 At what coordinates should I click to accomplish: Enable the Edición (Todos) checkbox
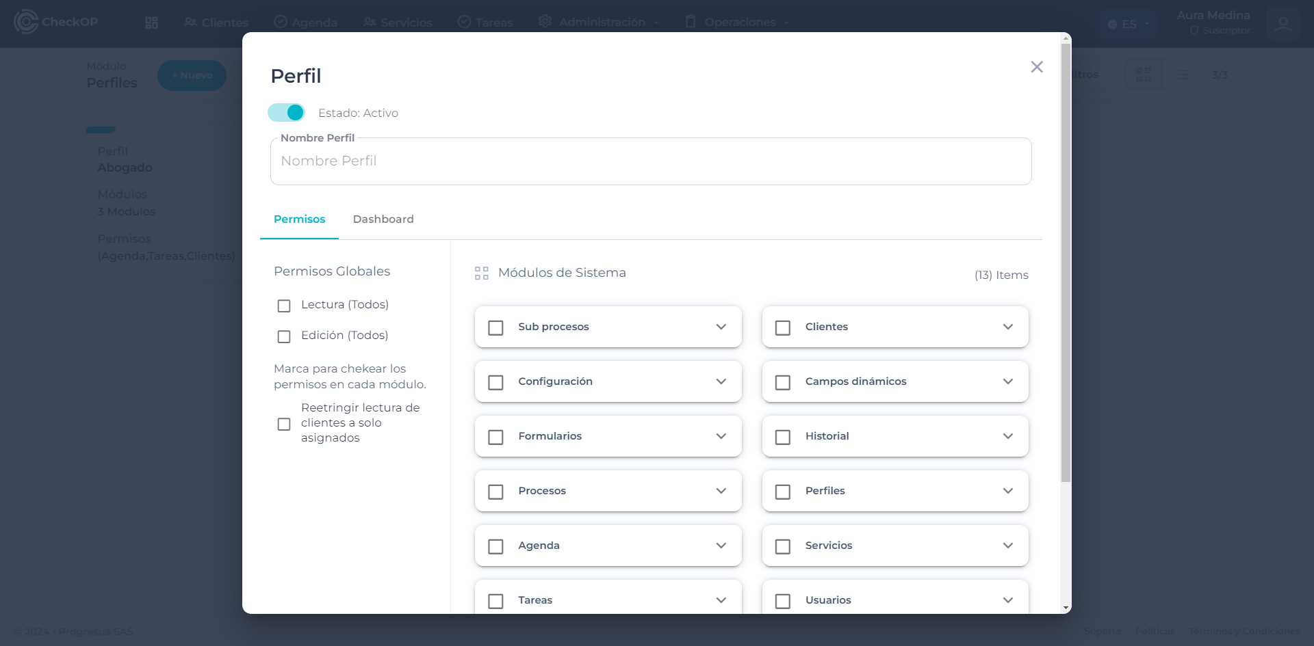(284, 336)
